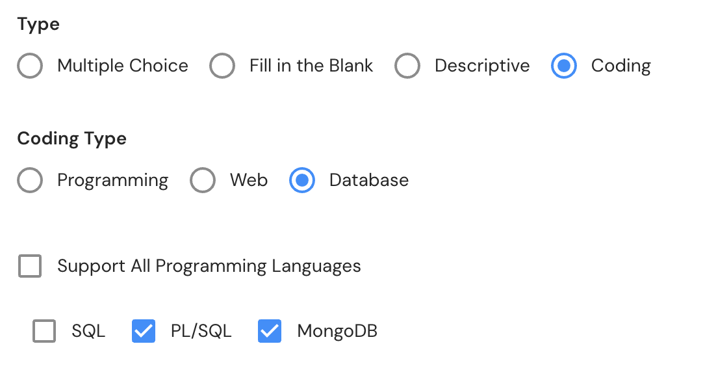703x372 pixels.
Task: Uncheck the MongoDB checkbox
Action: 270,331
